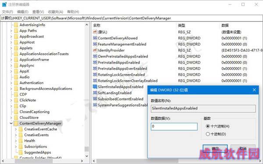Image resolution: width=263 pixels, height=164 pixels.
Task: Click the value data (数值数据) input field
Action: 174,126
